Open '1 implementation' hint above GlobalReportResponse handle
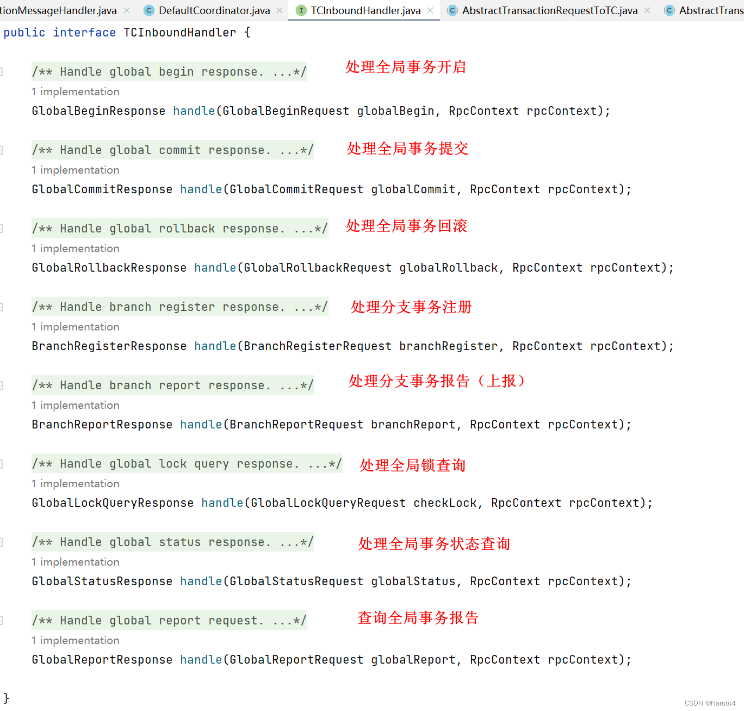Image resolution: width=744 pixels, height=711 pixels. 75,640
